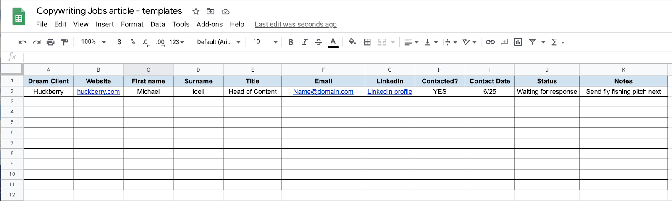Select the paint format tool
This screenshot has height=201, width=672.
coord(64,42)
